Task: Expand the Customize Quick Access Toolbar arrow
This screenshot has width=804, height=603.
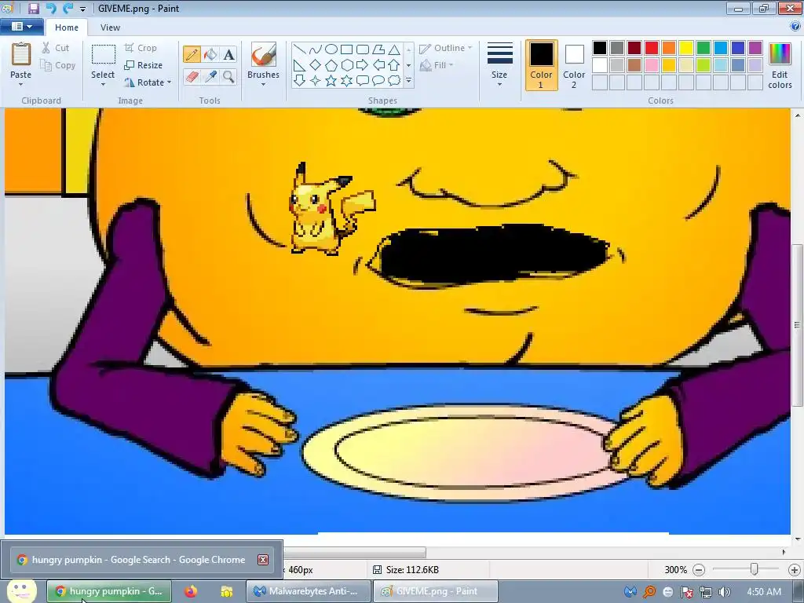Action: [x=83, y=9]
